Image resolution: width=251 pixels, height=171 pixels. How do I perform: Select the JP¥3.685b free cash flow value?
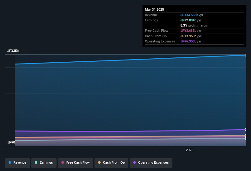tap(188, 31)
